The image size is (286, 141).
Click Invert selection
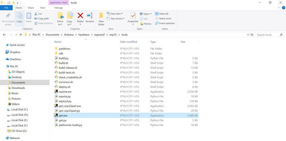tap(165, 23)
